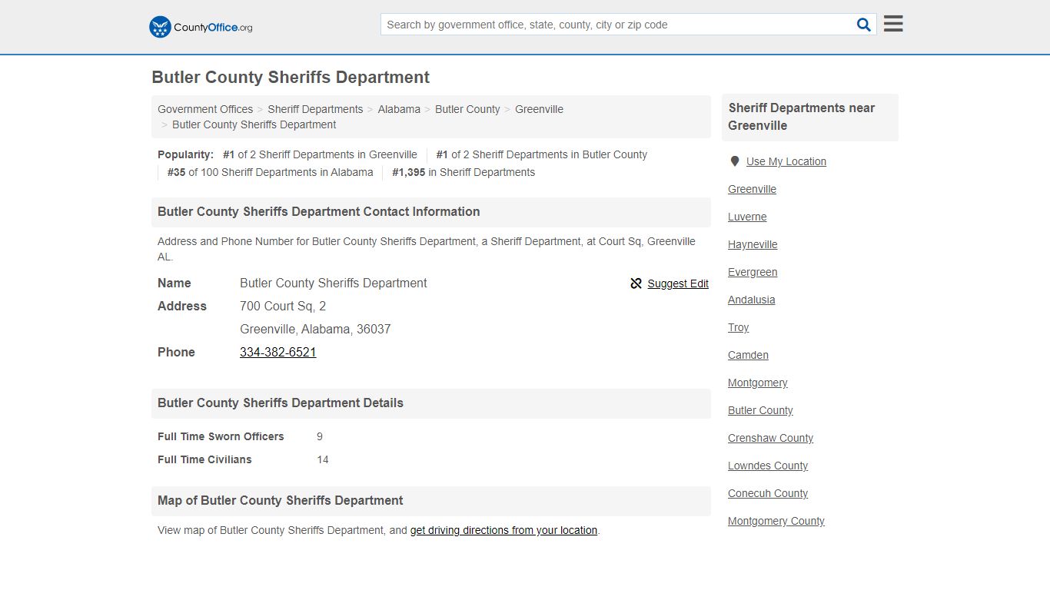This screenshot has width=1050, height=590.
Task: Click the CountyOffice.org logo
Action: point(201,27)
